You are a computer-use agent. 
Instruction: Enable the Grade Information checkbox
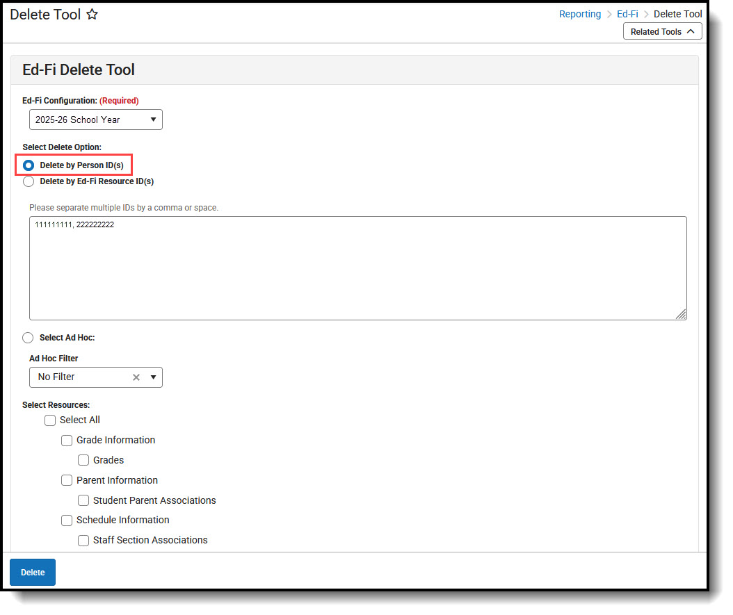click(x=67, y=441)
